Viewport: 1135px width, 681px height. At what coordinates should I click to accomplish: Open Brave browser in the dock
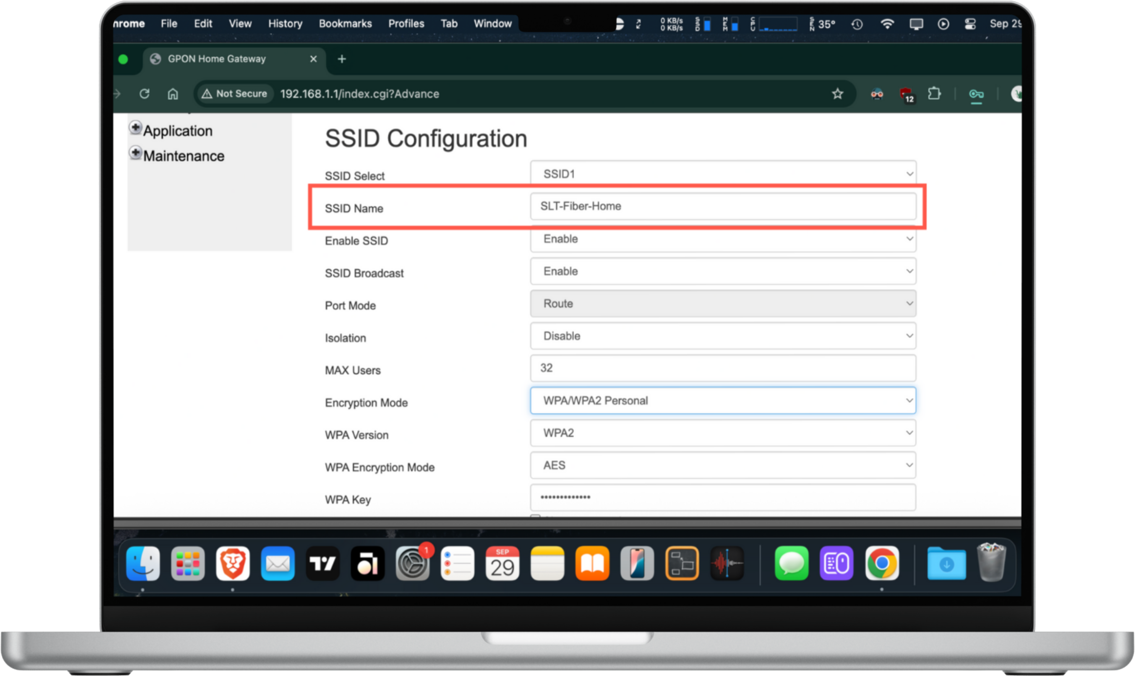232,563
